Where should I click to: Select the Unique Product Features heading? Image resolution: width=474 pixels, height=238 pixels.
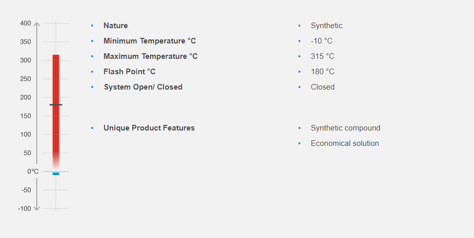[149, 128]
